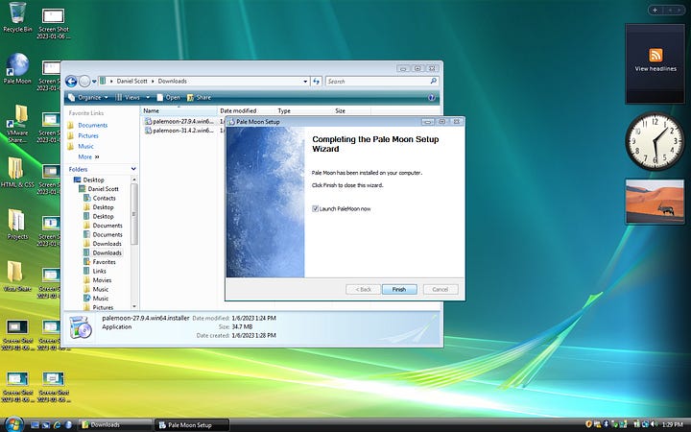Click the search magnifier icon in Explorer
This screenshot has height=432, width=691.
coord(433,81)
